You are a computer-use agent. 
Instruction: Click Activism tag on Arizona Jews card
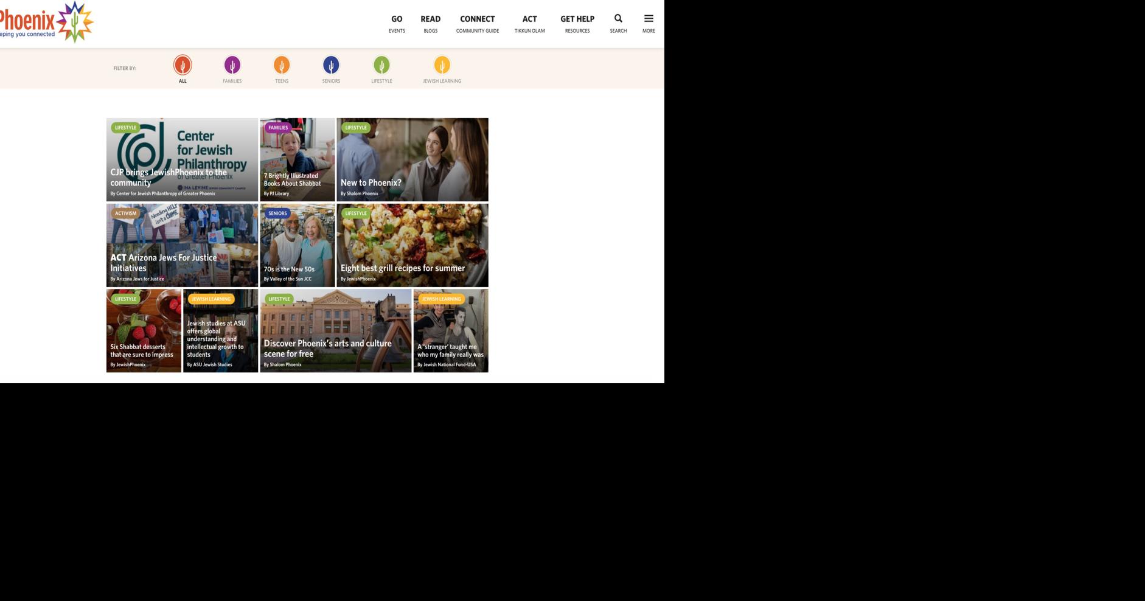[x=126, y=214]
